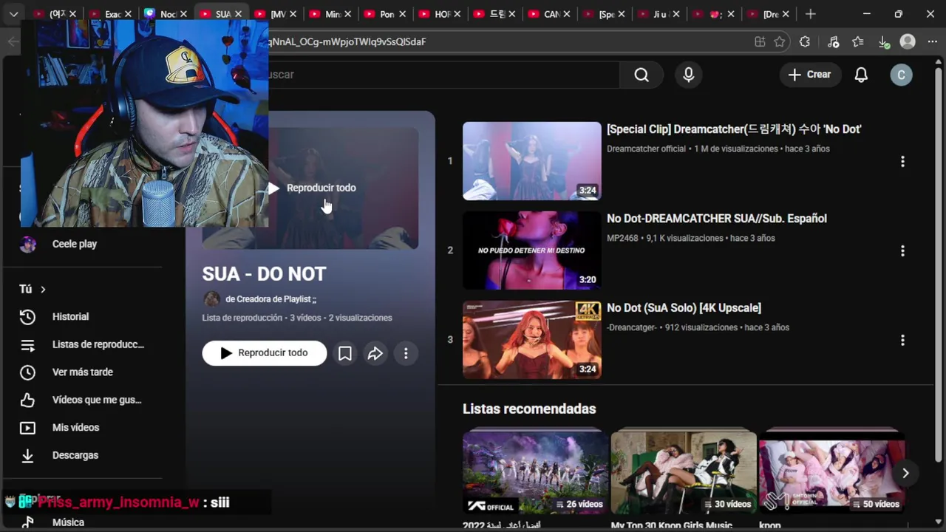
Task: Open the Crear menu
Action: point(809,75)
